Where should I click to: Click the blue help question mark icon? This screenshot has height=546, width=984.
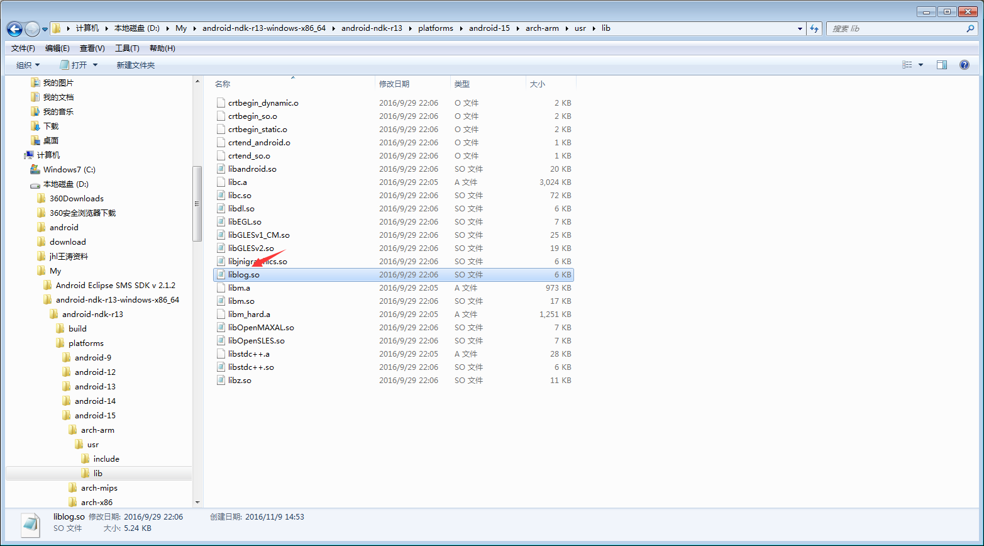[965, 65]
